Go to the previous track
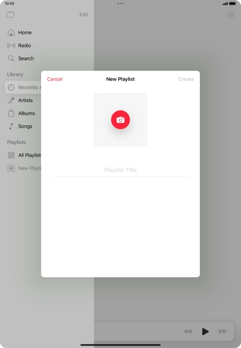This screenshot has width=241, height=348. pos(188,331)
